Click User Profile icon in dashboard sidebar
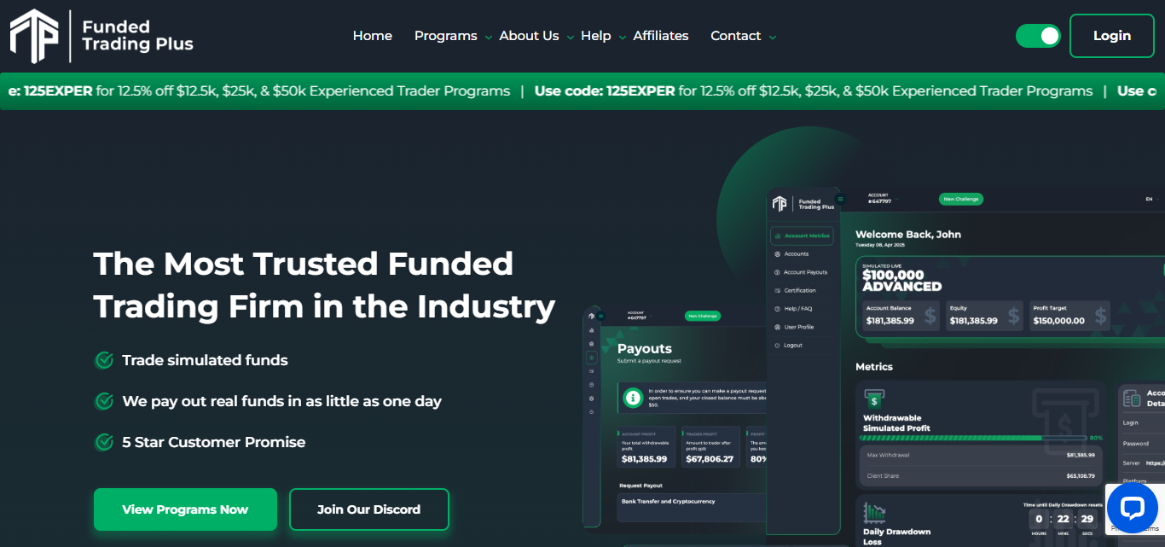This screenshot has width=1165, height=547. (777, 327)
